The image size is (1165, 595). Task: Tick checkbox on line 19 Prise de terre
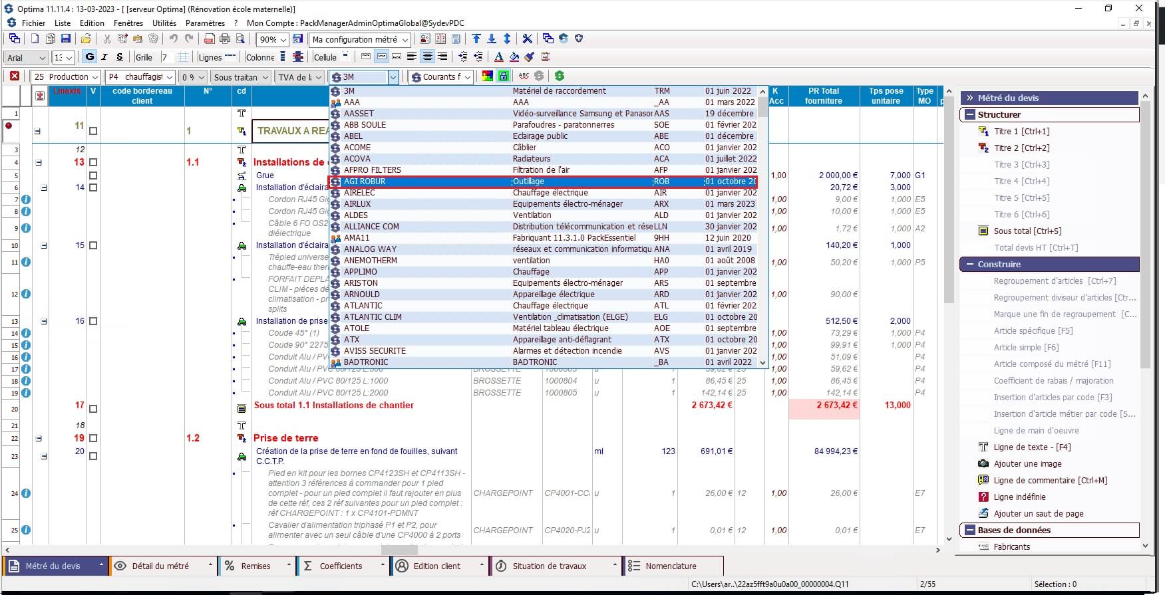coord(93,438)
